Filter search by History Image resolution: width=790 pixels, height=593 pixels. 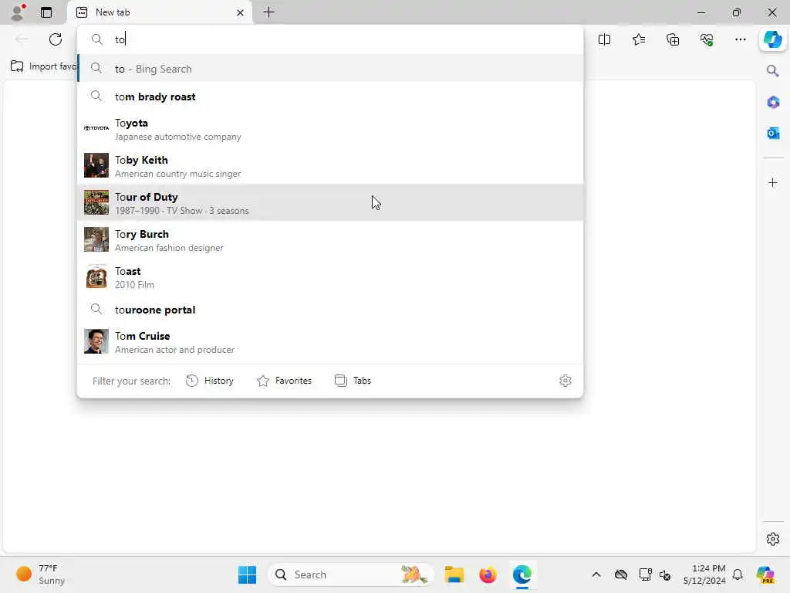[x=210, y=381]
